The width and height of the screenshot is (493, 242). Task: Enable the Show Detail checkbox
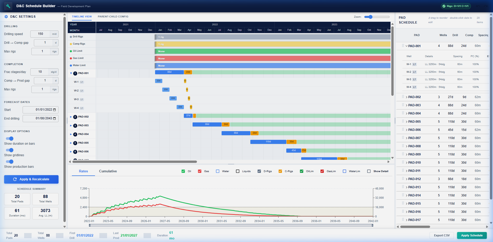(x=369, y=171)
